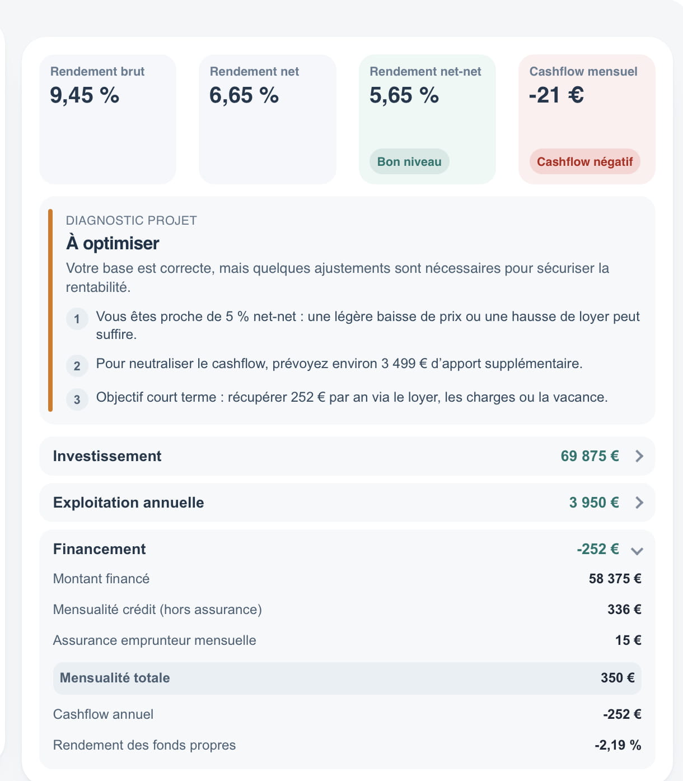Expand the Exploitation annuelle chevron
This screenshot has width=683, height=781.
[639, 503]
